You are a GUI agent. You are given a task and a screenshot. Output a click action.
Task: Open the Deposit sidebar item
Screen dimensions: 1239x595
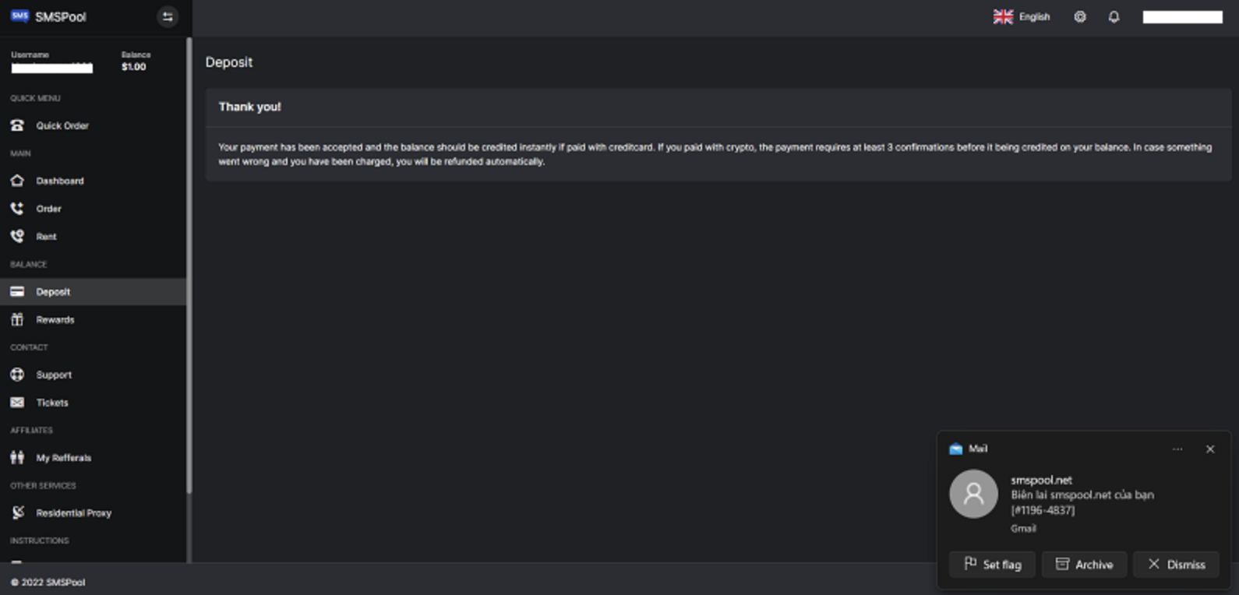[x=53, y=292]
